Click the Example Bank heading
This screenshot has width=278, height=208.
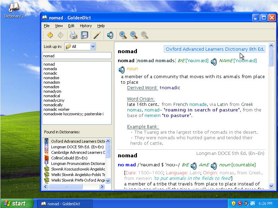coord(143,127)
